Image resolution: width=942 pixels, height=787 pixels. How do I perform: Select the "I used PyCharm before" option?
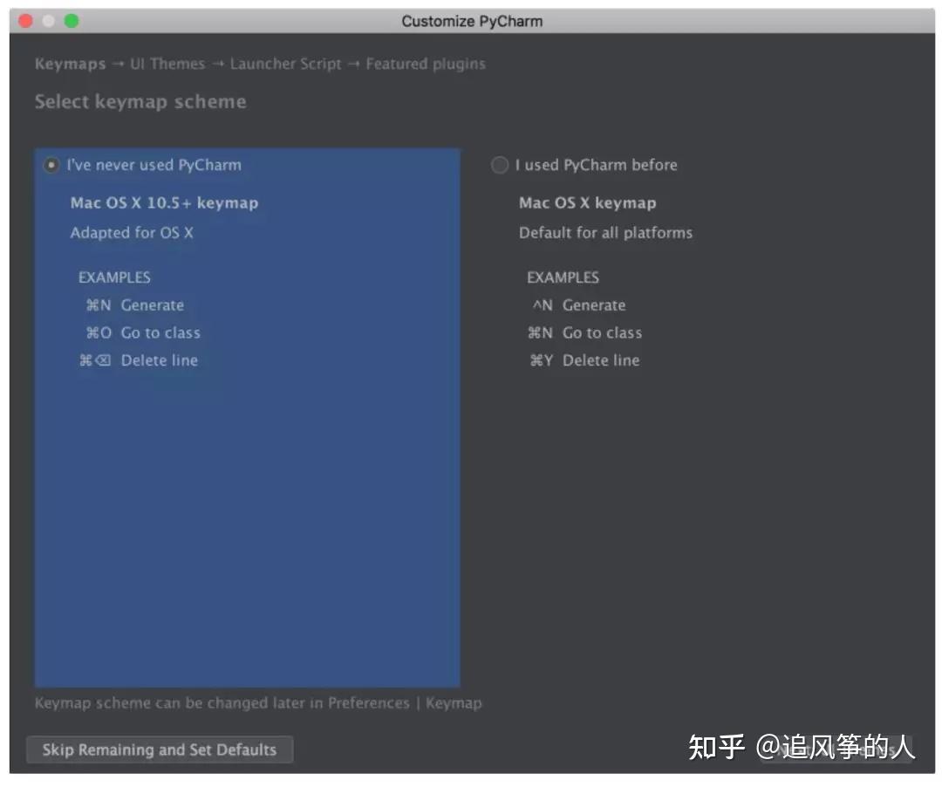pyautogui.click(x=500, y=165)
